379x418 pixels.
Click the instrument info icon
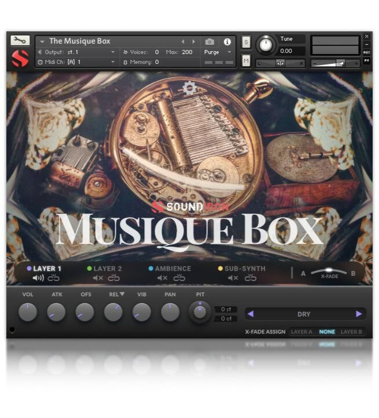(x=227, y=42)
